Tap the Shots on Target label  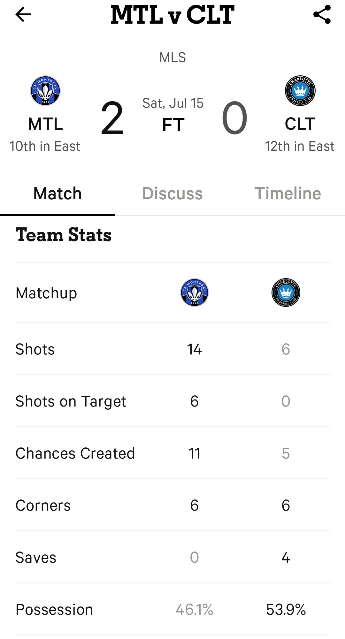[71, 401]
